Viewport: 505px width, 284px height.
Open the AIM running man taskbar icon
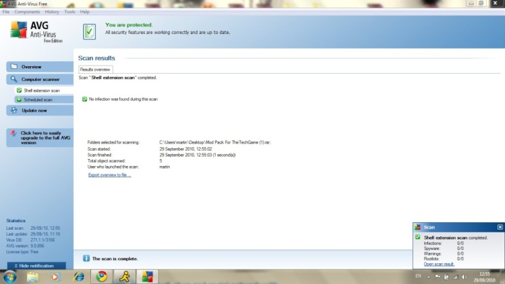coord(124,276)
